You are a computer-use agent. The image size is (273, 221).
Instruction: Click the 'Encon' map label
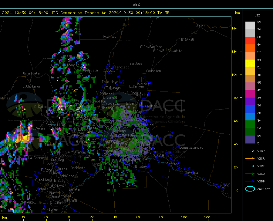click(200, 25)
